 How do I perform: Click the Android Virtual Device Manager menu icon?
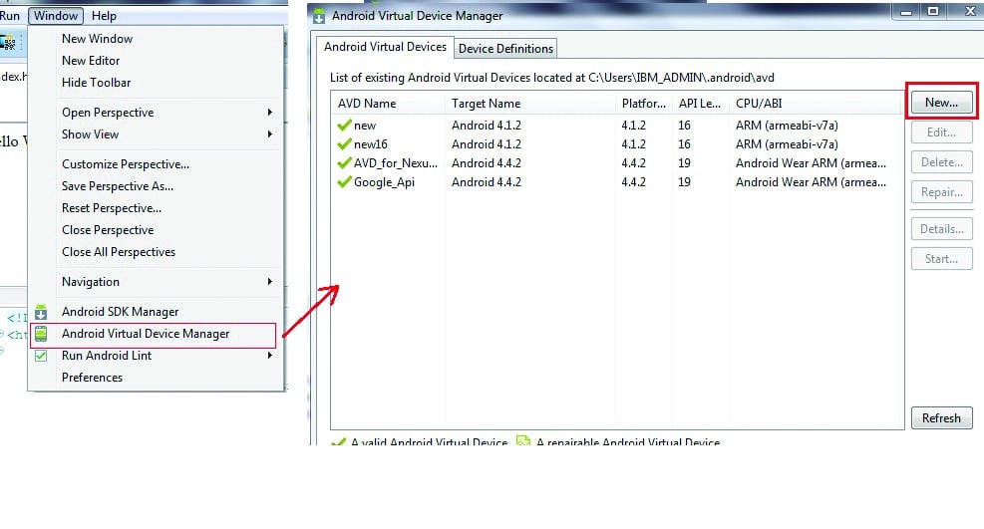pyautogui.click(x=41, y=334)
